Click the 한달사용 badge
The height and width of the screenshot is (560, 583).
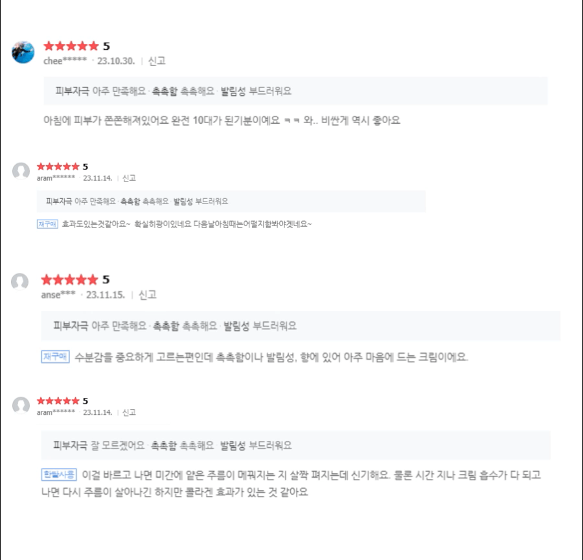pyautogui.click(x=58, y=474)
